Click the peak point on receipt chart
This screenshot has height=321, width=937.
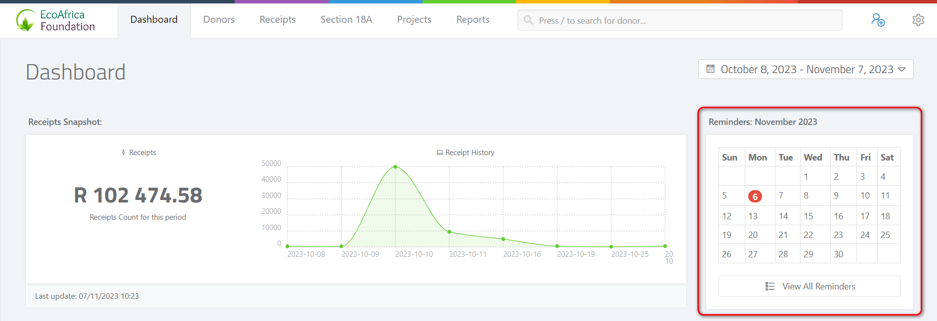coord(395,167)
